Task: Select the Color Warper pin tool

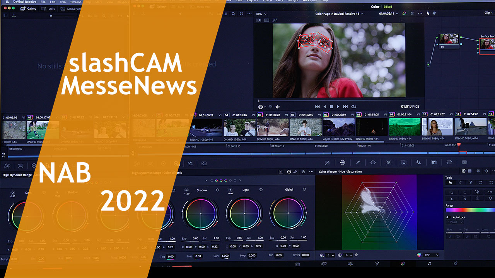Action: point(471,183)
